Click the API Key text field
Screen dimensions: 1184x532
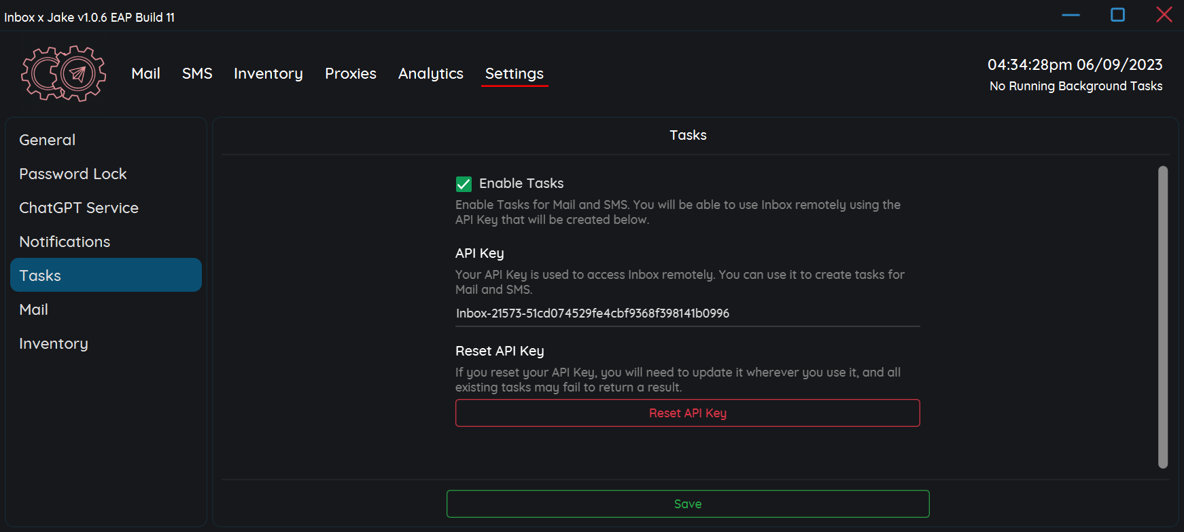pyautogui.click(x=686, y=313)
